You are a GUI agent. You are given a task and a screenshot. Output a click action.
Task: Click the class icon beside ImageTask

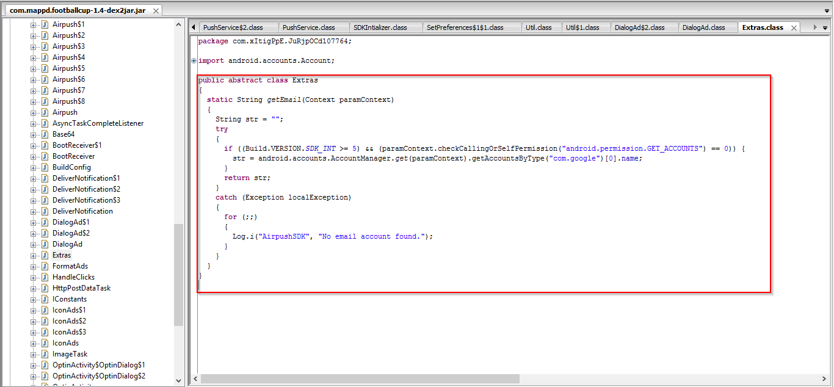(45, 354)
